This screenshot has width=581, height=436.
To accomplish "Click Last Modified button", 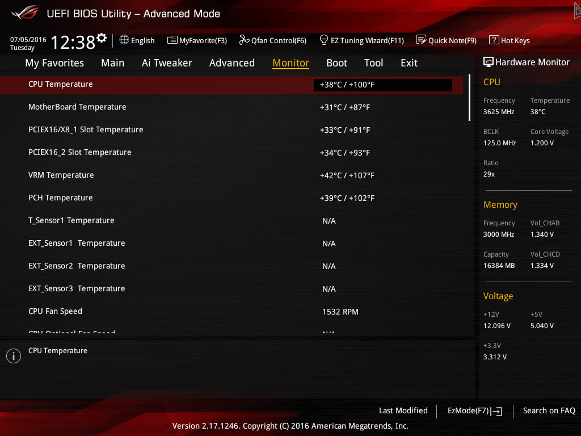I will click(x=403, y=410).
